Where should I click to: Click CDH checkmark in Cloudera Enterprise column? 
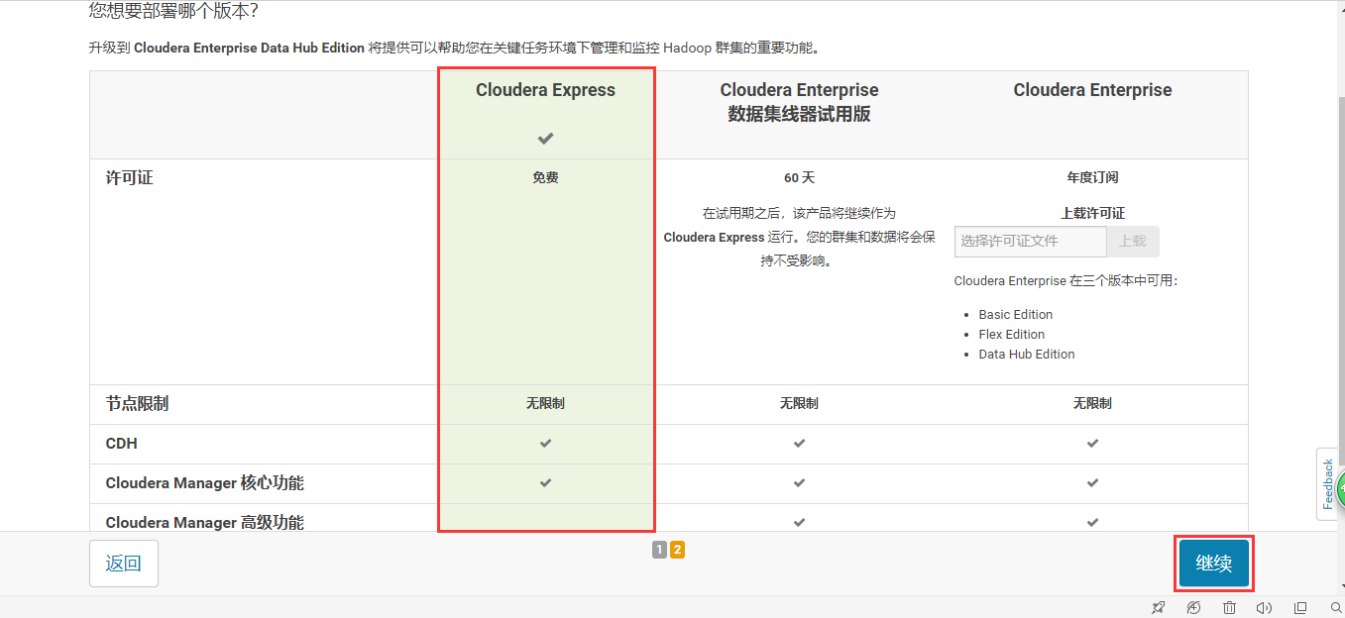pyautogui.click(x=1092, y=444)
